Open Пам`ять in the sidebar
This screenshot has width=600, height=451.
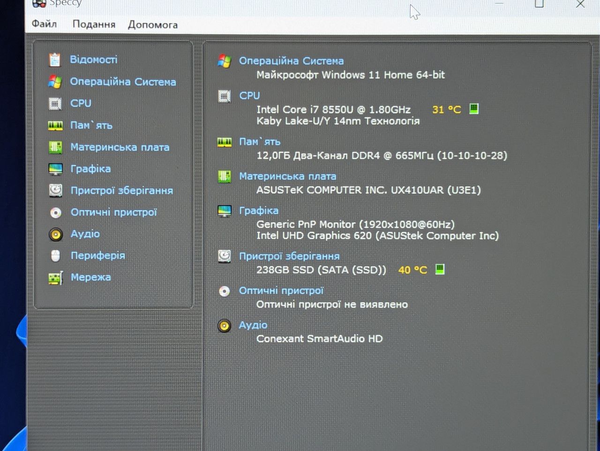91,125
